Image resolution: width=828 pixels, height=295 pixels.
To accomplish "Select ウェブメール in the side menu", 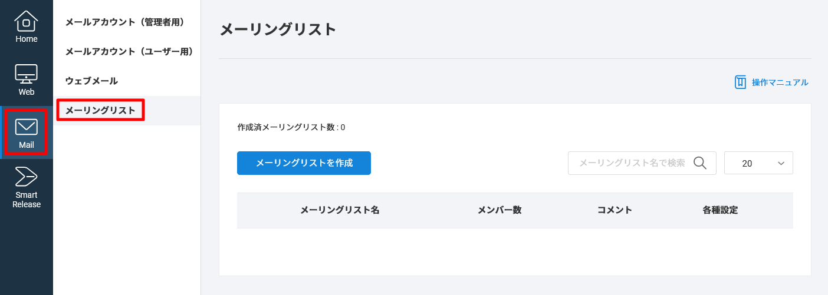I will [91, 81].
